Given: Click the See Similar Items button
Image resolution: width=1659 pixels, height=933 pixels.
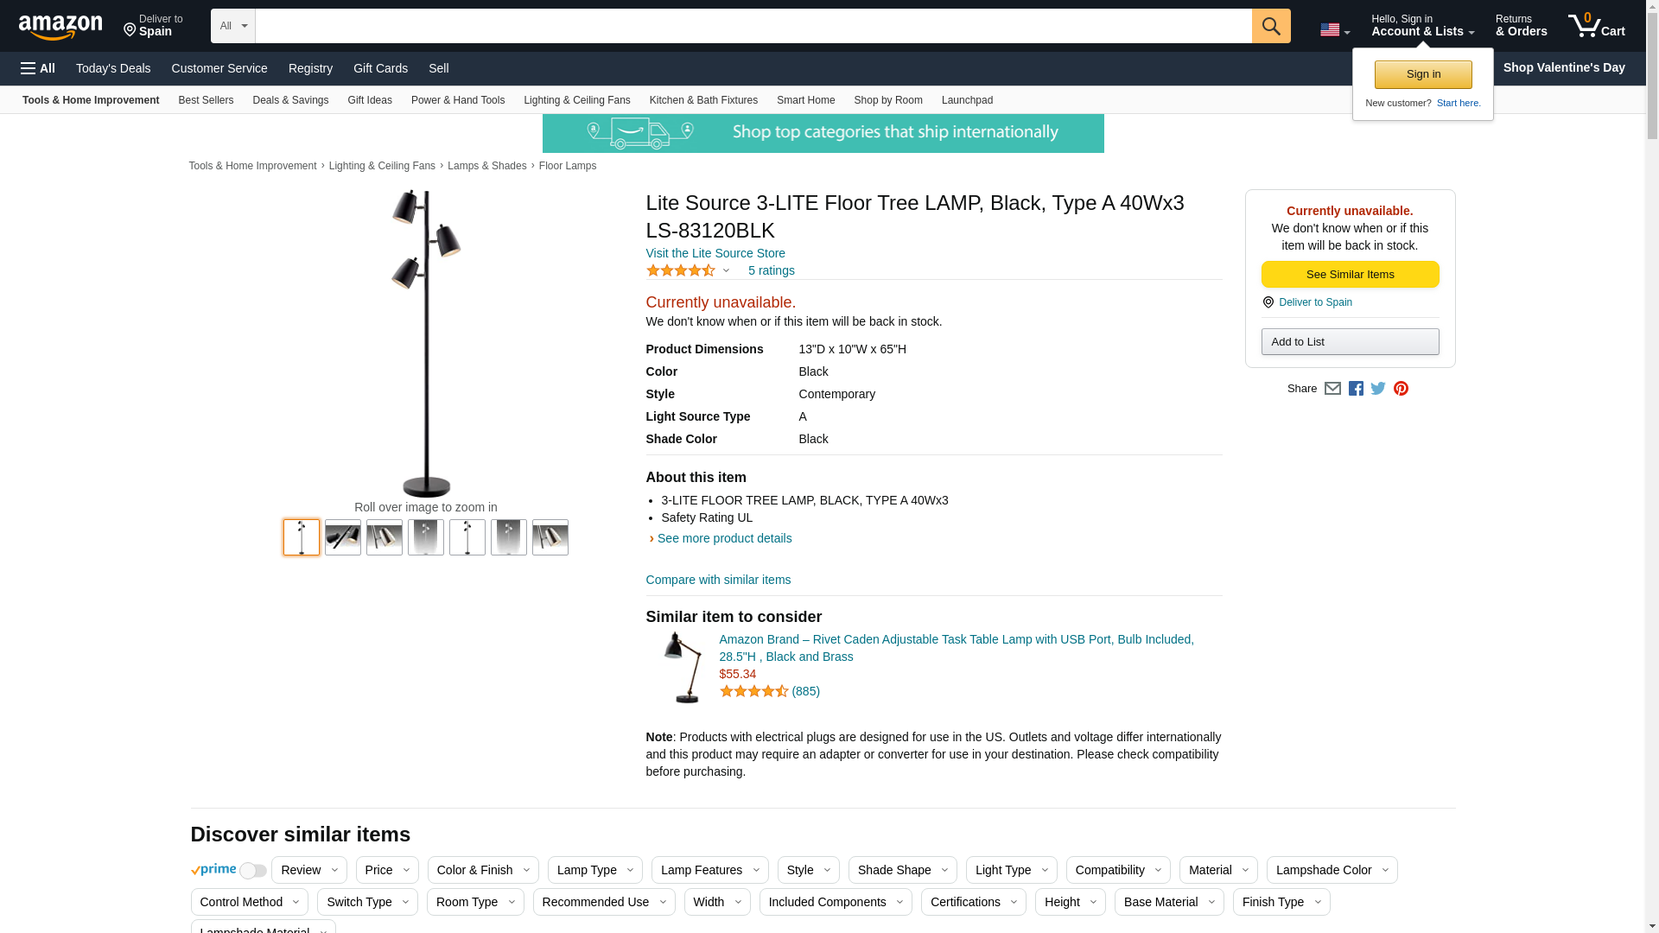Looking at the screenshot, I should coord(1350,275).
